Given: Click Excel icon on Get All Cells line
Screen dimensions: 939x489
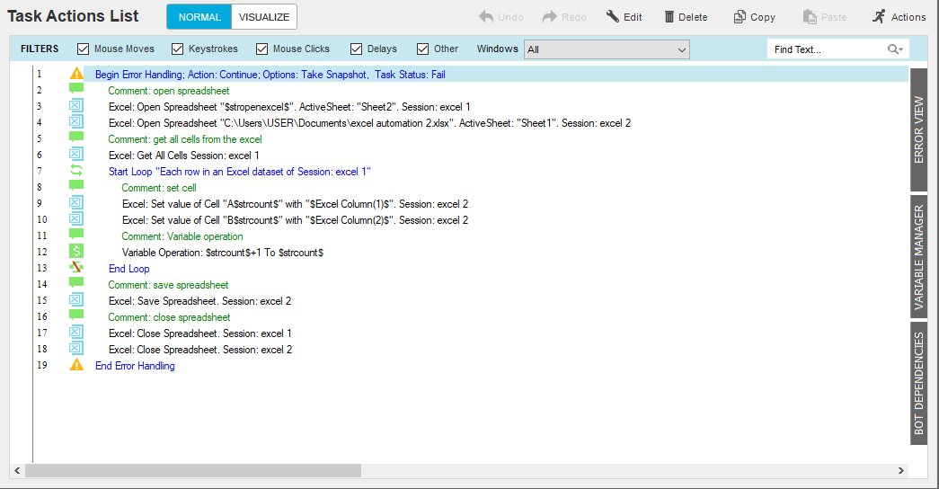Looking at the screenshot, I should [x=76, y=156].
